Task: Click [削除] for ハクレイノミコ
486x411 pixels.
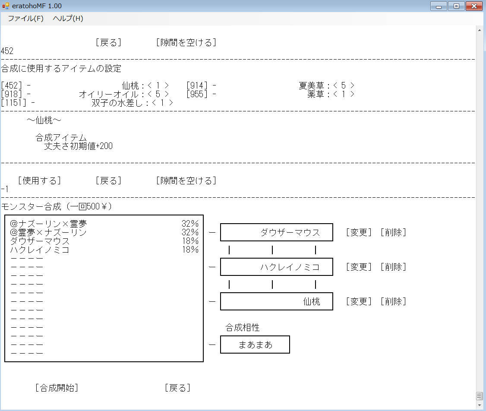Action: click(393, 267)
